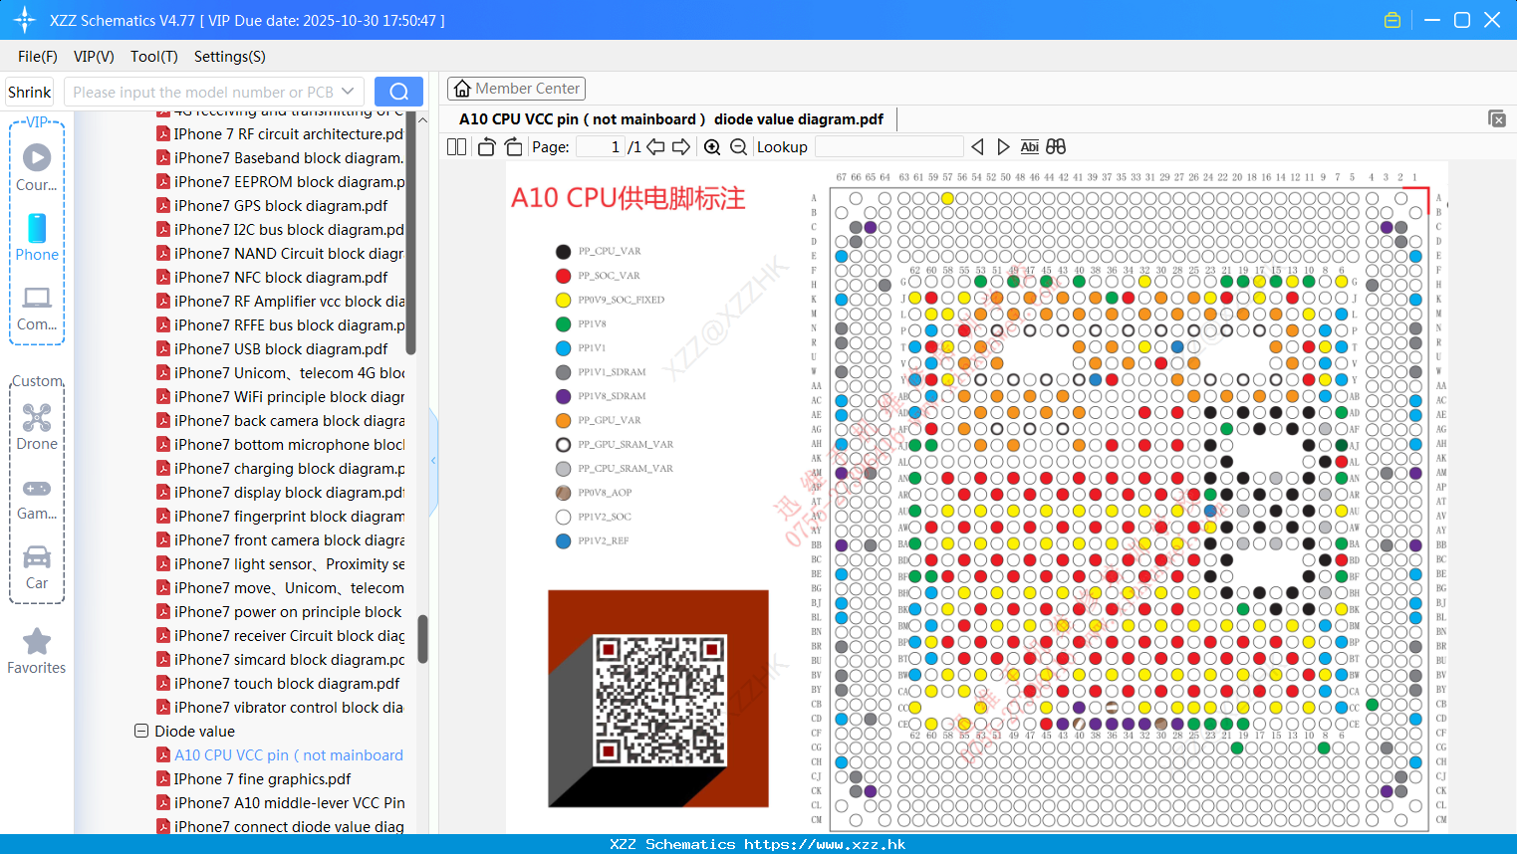Screen dimensions: 1517x854
Task: Open the Courses category in sidebar
Action: coord(37,167)
